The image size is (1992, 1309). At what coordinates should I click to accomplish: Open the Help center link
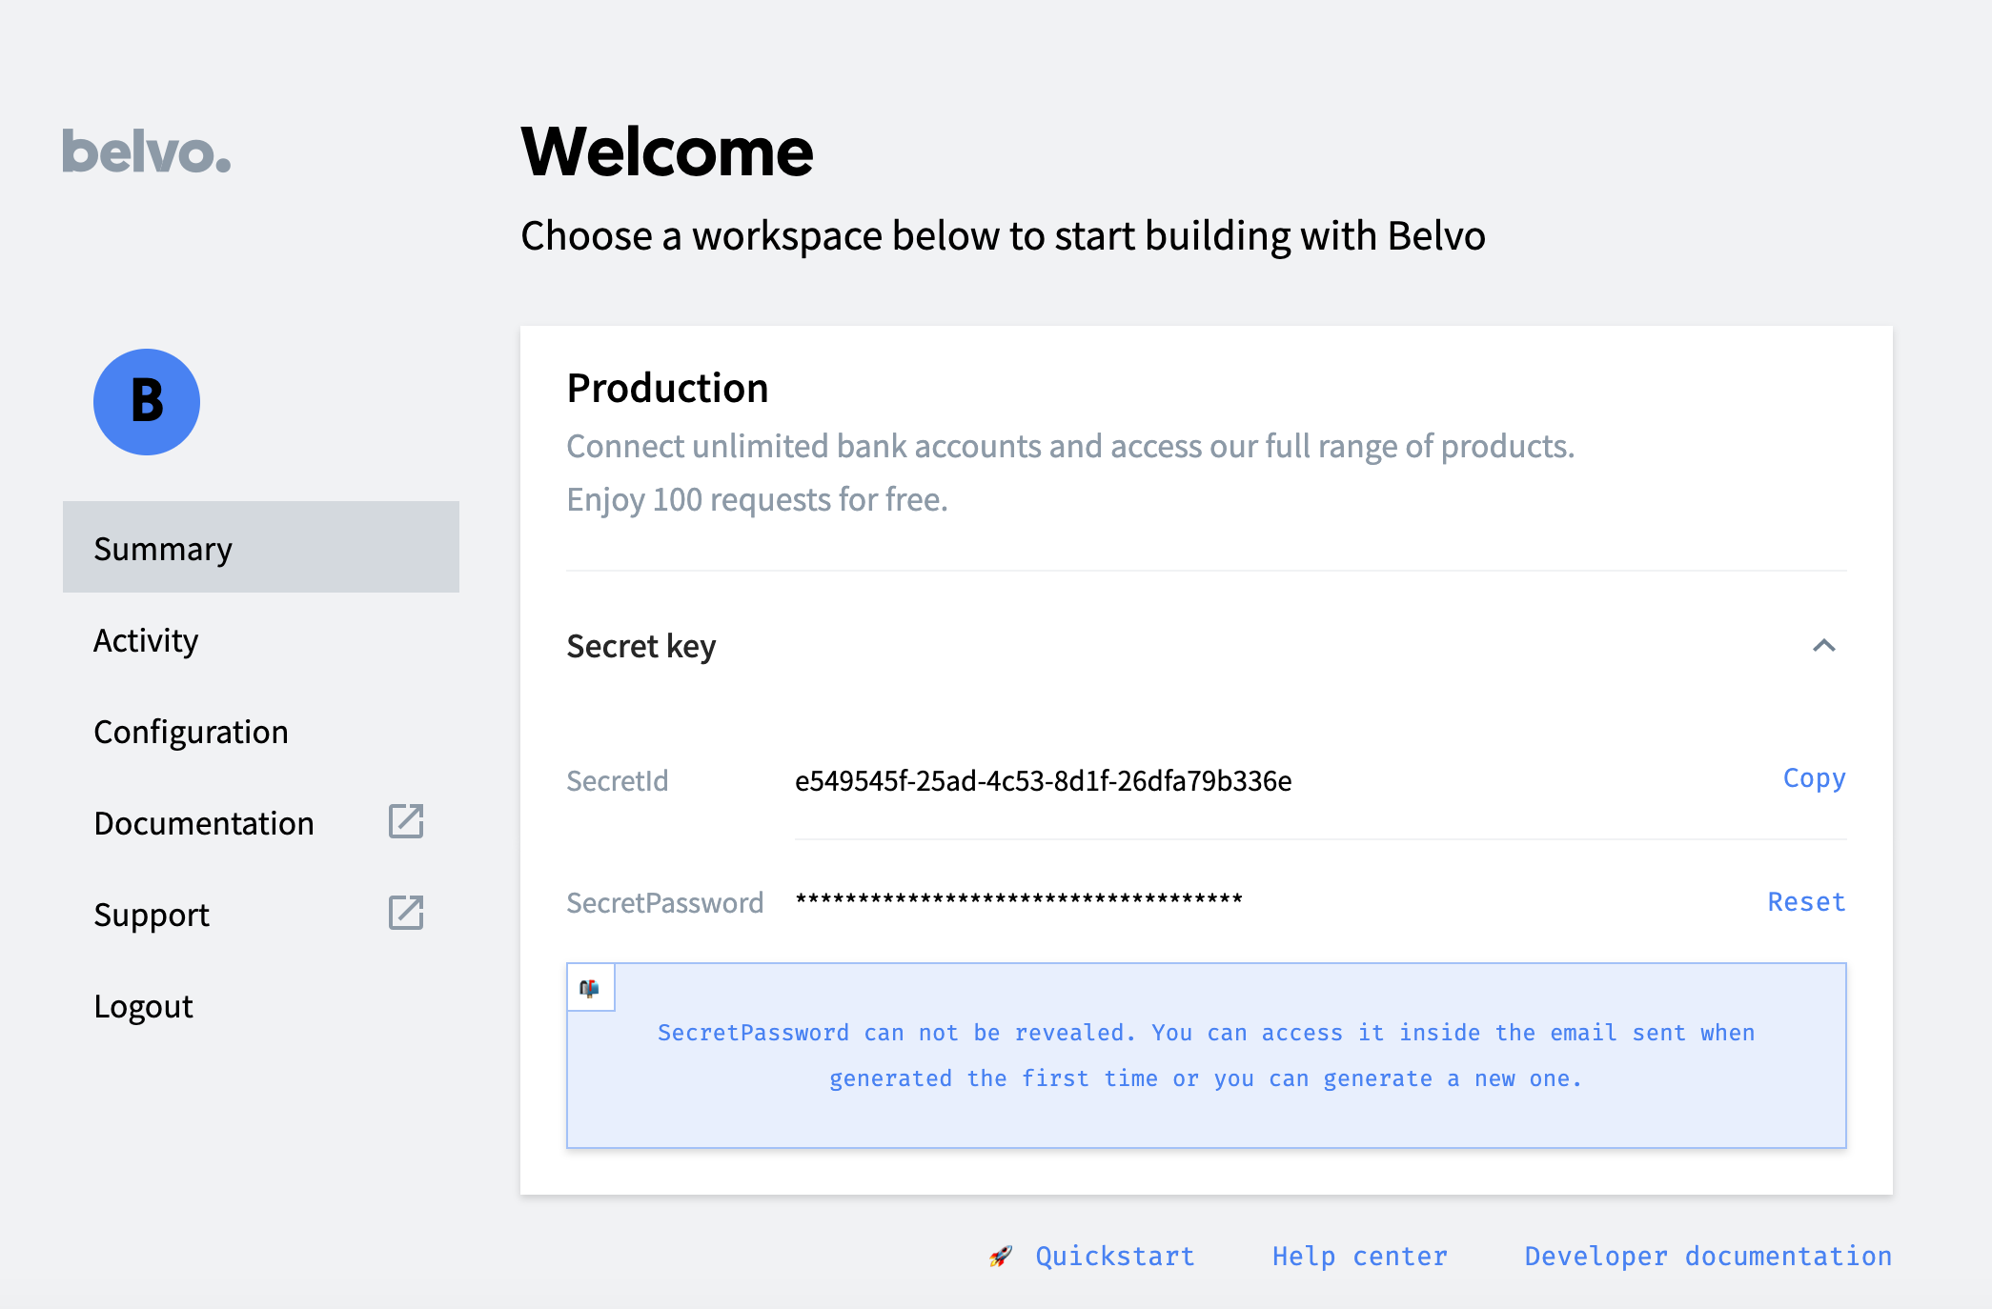tap(1360, 1257)
